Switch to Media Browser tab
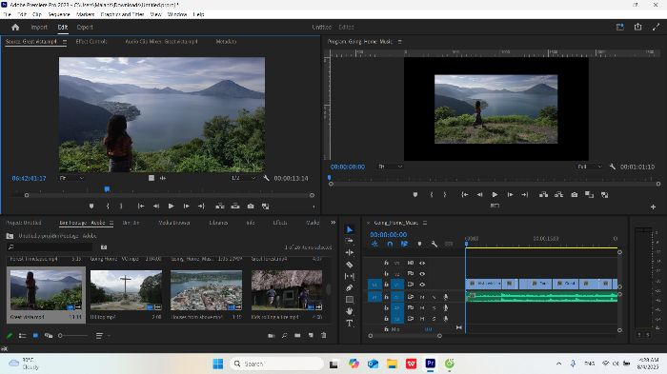 [174, 223]
